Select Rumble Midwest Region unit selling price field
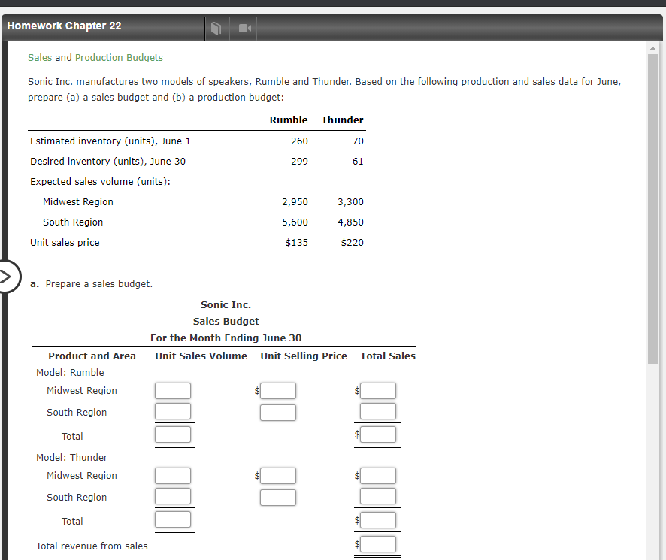Image resolution: width=666 pixels, height=560 pixels. [x=278, y=391]
